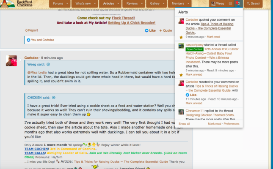Viewport: 273px width, 169px height.
Task: Open Designing Chicken Themed Shirts thread
Action: [210, 115]
